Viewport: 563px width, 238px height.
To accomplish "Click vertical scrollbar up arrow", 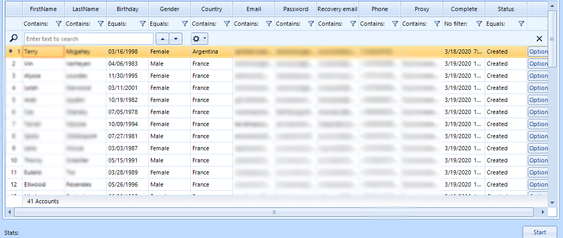I will pos(552,6).
